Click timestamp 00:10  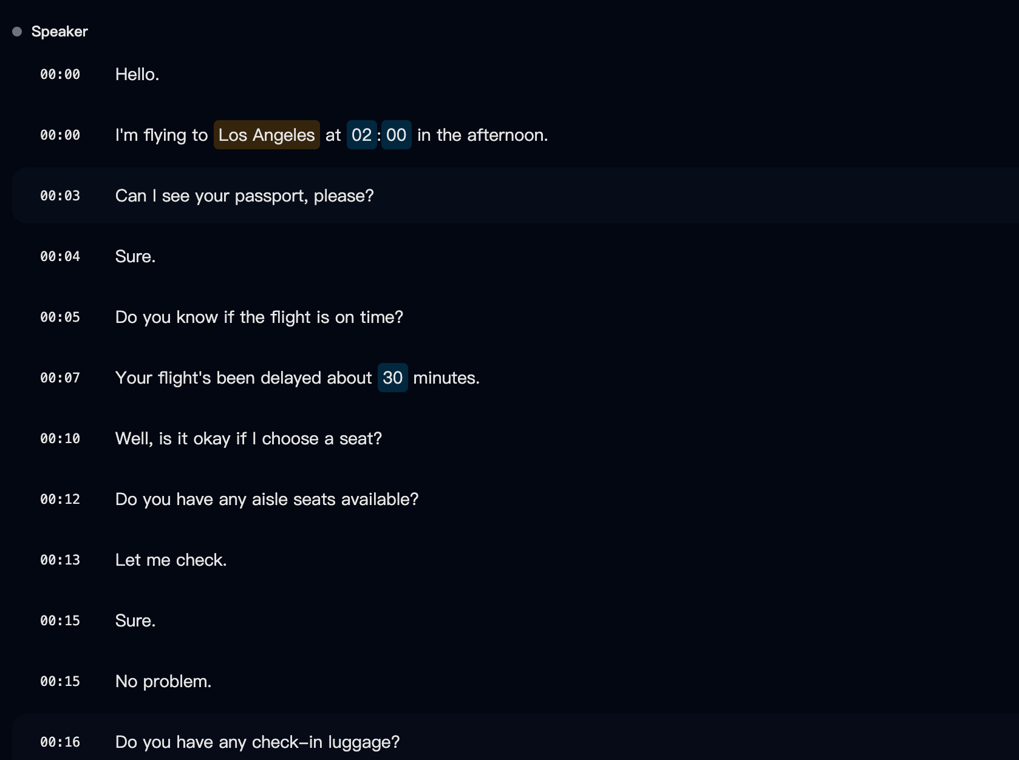point(60,438)
